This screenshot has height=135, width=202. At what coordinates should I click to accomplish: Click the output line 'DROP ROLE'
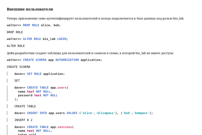15,32
